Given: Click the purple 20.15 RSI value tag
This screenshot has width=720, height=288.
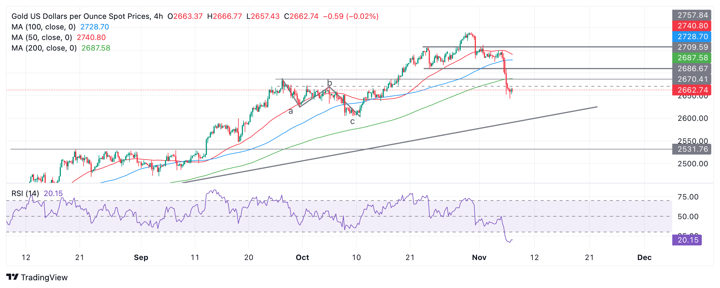Looking at the screenshot, I should [x=687, y=240].
